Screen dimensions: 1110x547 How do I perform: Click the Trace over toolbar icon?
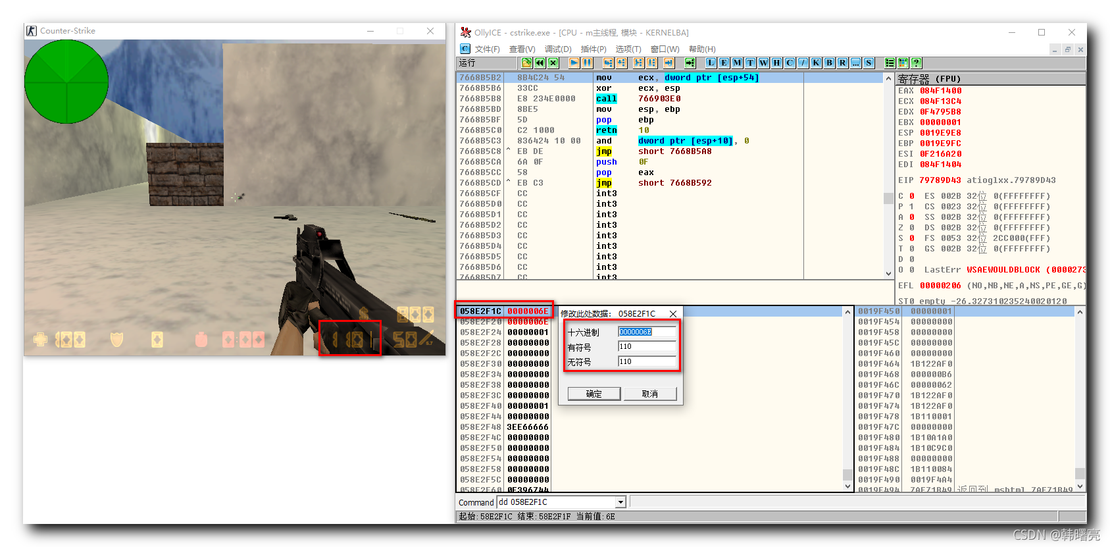pyautogui.click(x=651, y=63)
